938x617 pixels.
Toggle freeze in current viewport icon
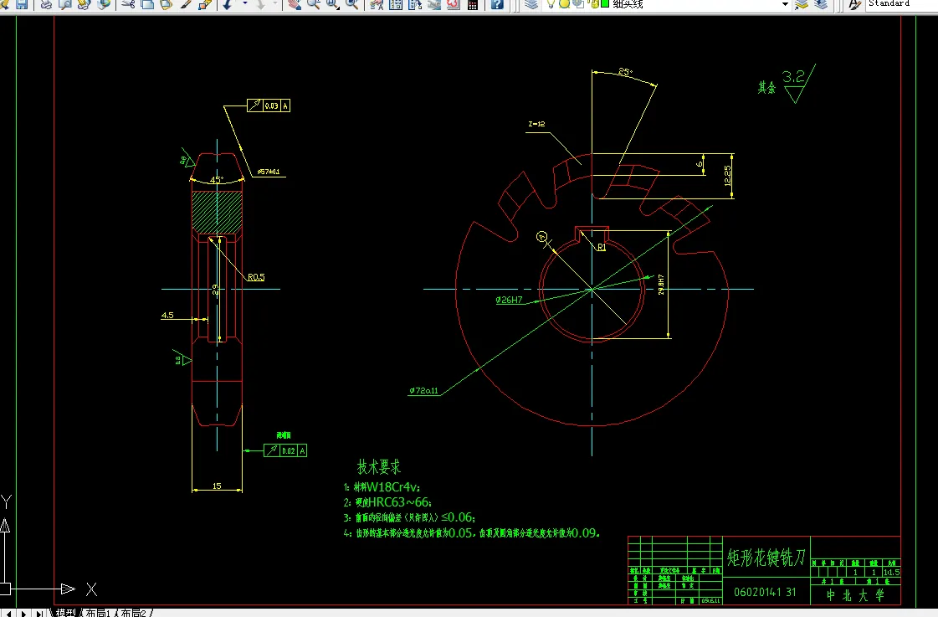click(578, 4)
